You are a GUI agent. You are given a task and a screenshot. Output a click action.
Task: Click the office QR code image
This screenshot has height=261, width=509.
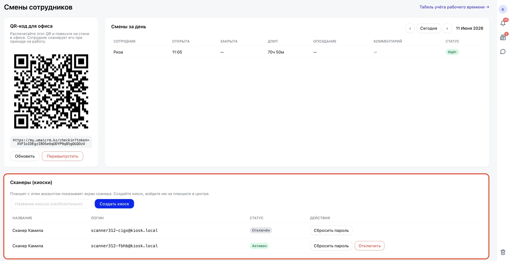pyautogui.click(x=51, y=91)
